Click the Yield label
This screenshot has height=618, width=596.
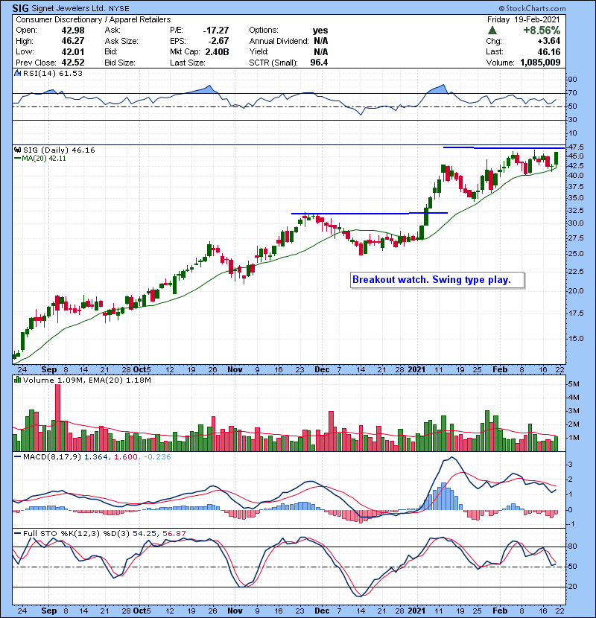click(259, 51)
